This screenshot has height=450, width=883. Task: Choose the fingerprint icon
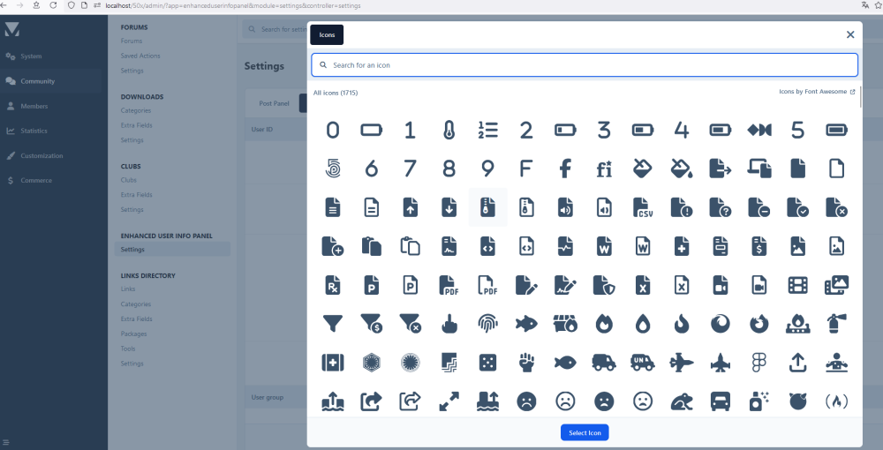tap(487, 324)
